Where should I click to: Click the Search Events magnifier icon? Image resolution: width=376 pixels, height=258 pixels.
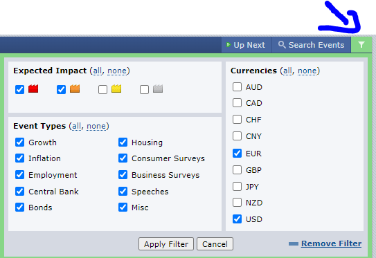click(x=282, y=44)
